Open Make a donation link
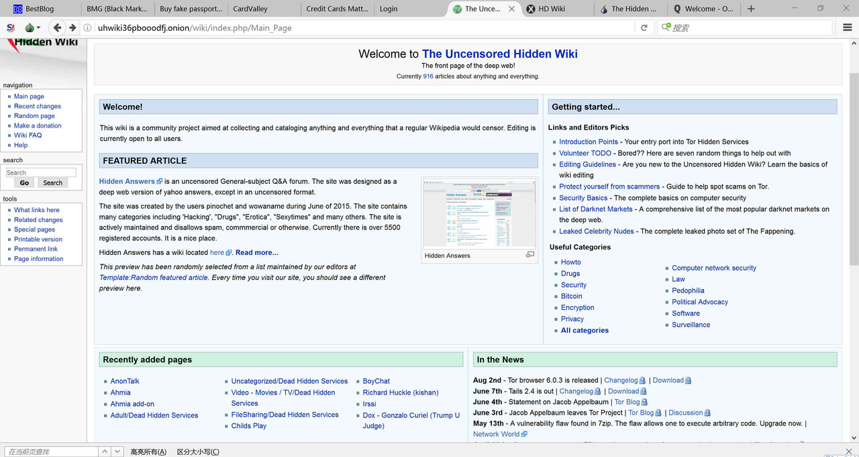 click(38, 125)
